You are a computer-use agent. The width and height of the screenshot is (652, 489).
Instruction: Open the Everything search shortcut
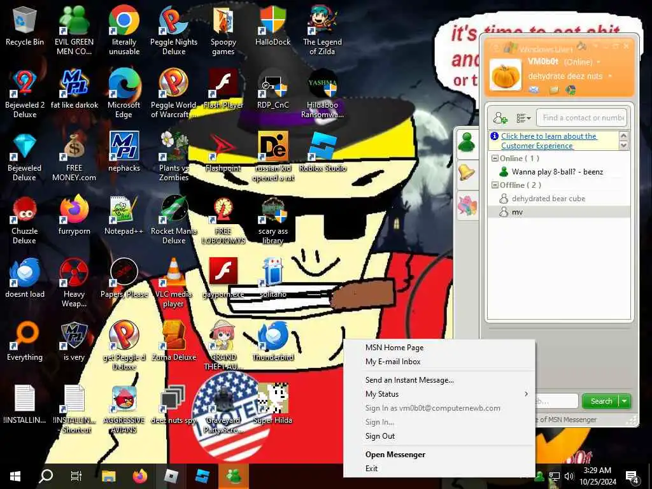pyautogui.click(x=25, y=341)
